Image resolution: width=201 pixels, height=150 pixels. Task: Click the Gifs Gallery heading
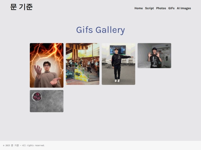pyautogui.click(x=100, y=30)
